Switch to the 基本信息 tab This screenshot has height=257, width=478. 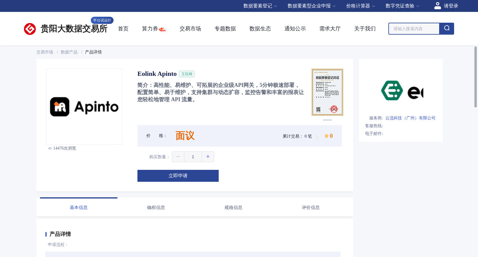tap(79, 207)
